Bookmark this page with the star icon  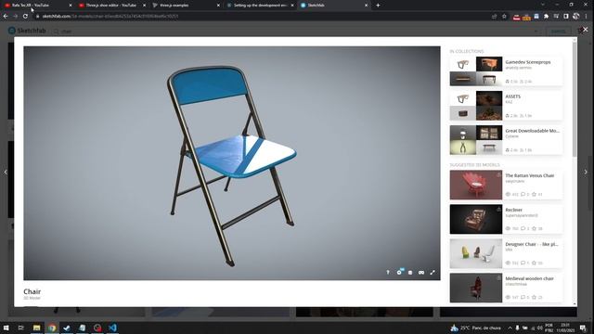click(504, 17)
